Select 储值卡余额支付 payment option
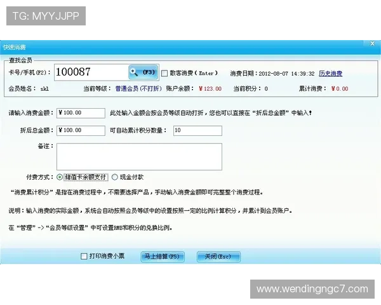 (x=60, y=177)
